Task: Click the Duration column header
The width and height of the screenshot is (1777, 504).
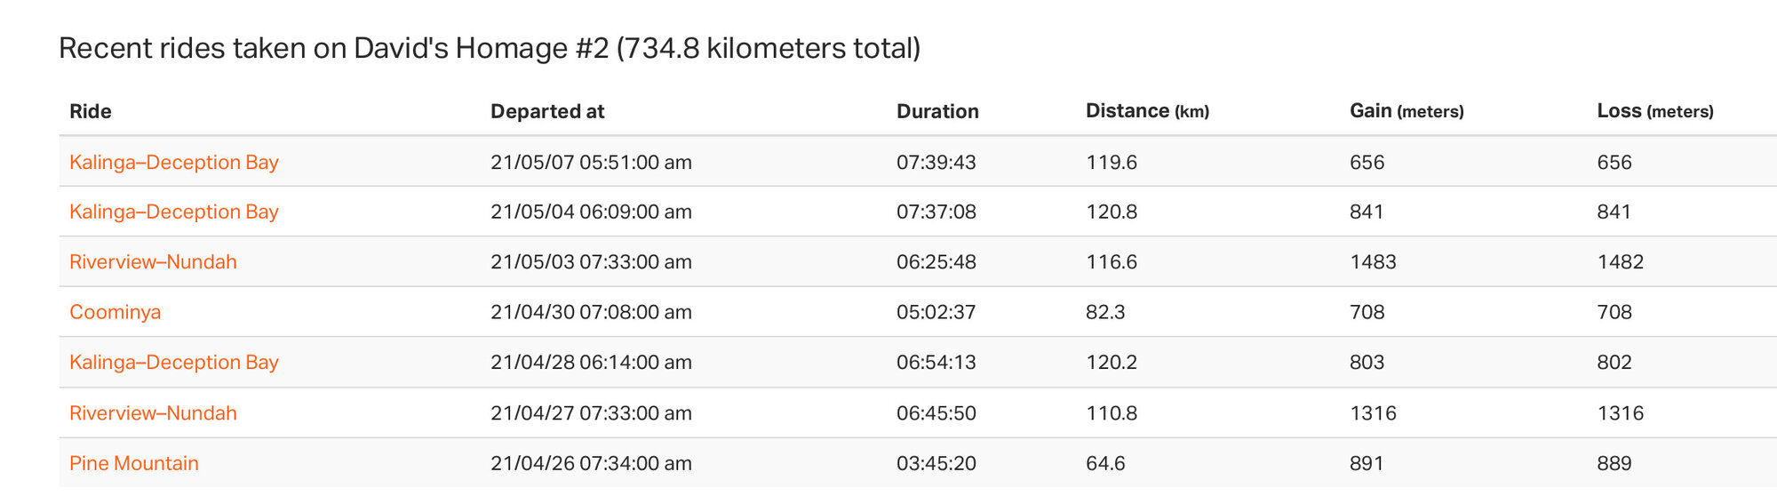Action: [937, 112]
